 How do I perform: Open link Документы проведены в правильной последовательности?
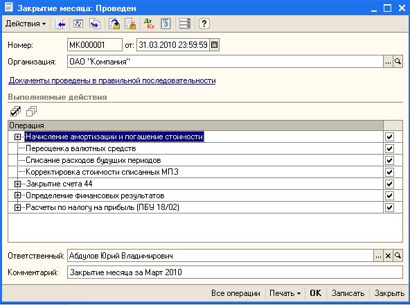tap(112, 80)
